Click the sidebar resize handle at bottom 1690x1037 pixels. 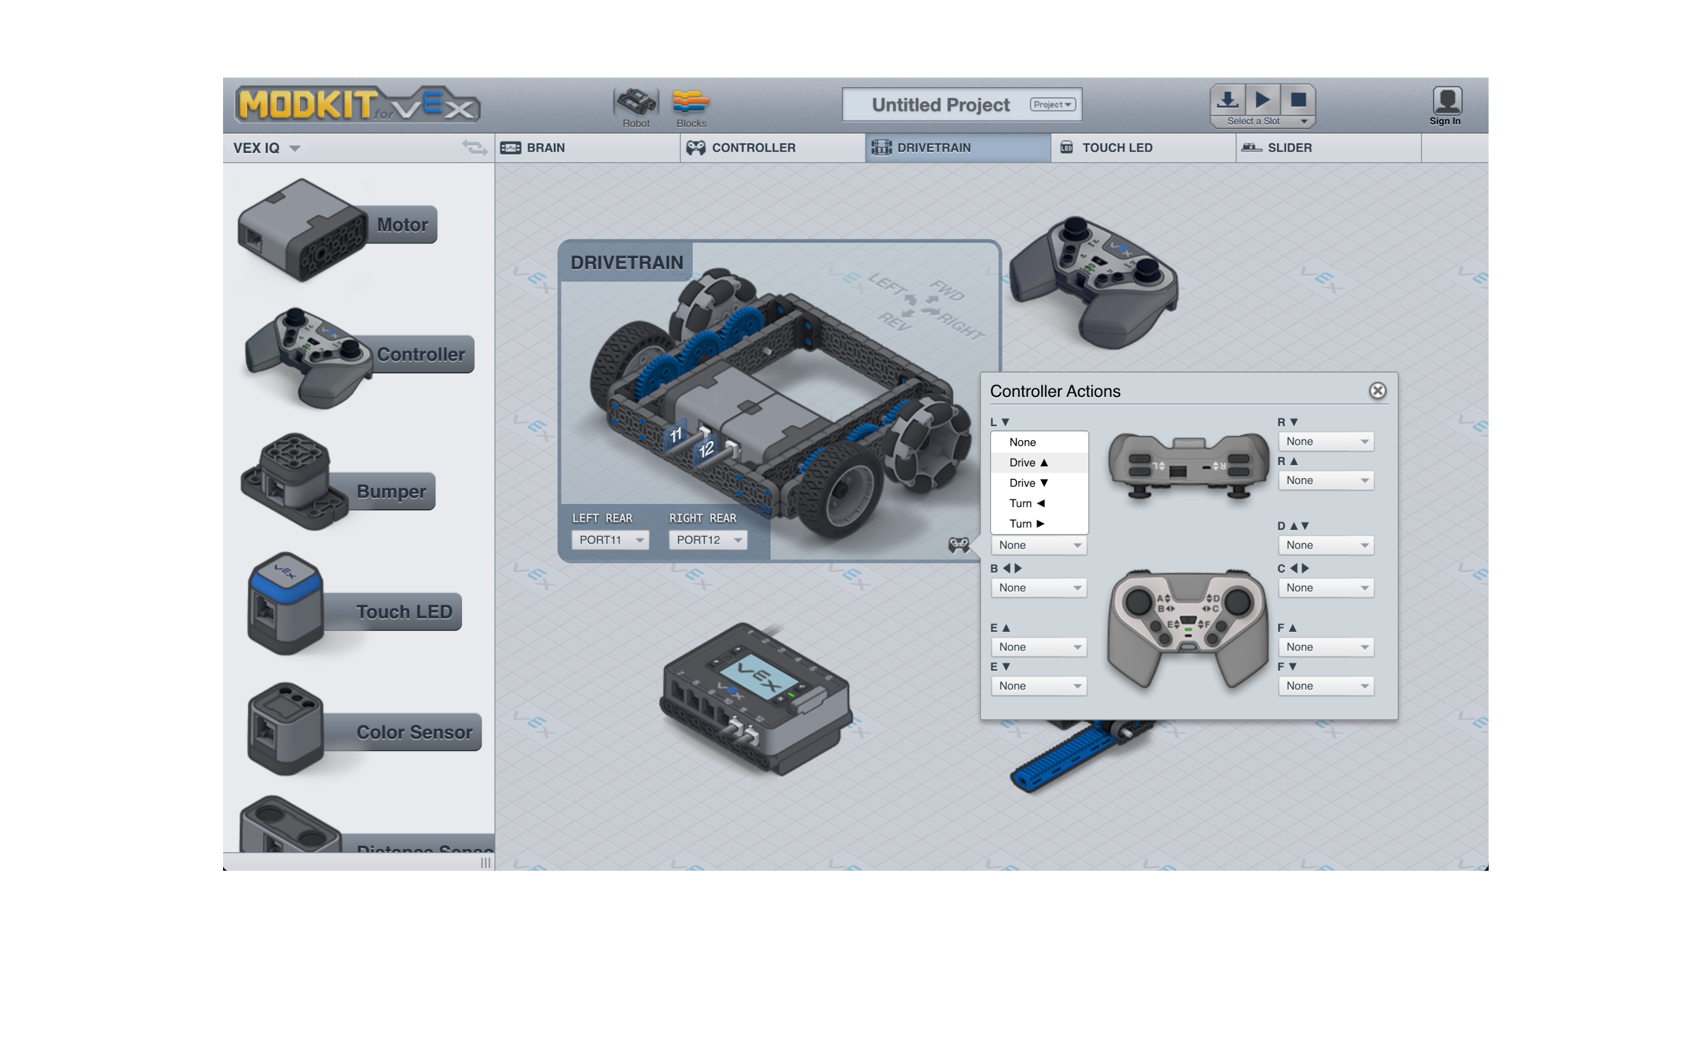(485, 862)
